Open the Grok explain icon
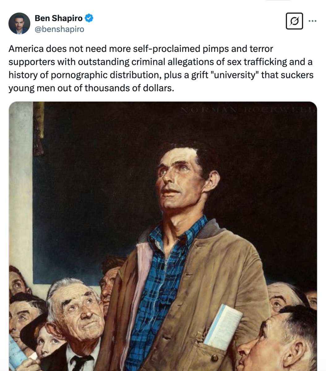This screenshot has height=371, width=326. [294, 21]
